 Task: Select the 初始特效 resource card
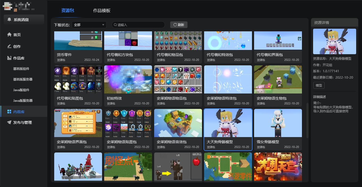point(128,86)
